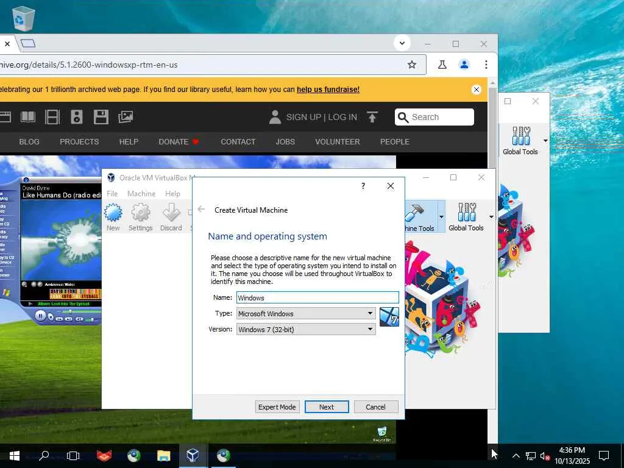This screenshot has width=624, height=468.
Task: Open the VirtualBox Machine menu
Action: [141, 193]
